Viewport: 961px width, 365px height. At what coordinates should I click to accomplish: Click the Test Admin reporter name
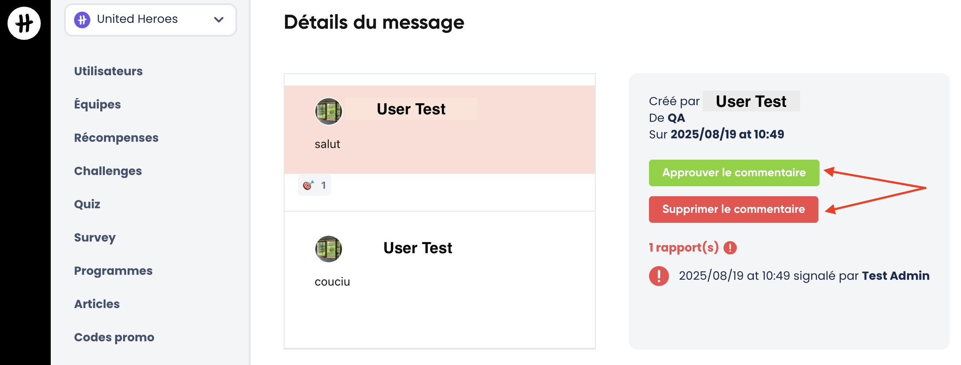click(895, 276)
